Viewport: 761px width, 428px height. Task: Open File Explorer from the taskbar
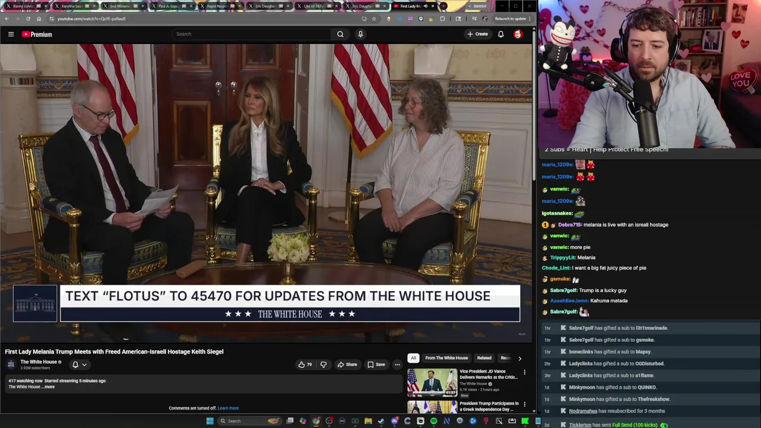[x=368, y=421]
